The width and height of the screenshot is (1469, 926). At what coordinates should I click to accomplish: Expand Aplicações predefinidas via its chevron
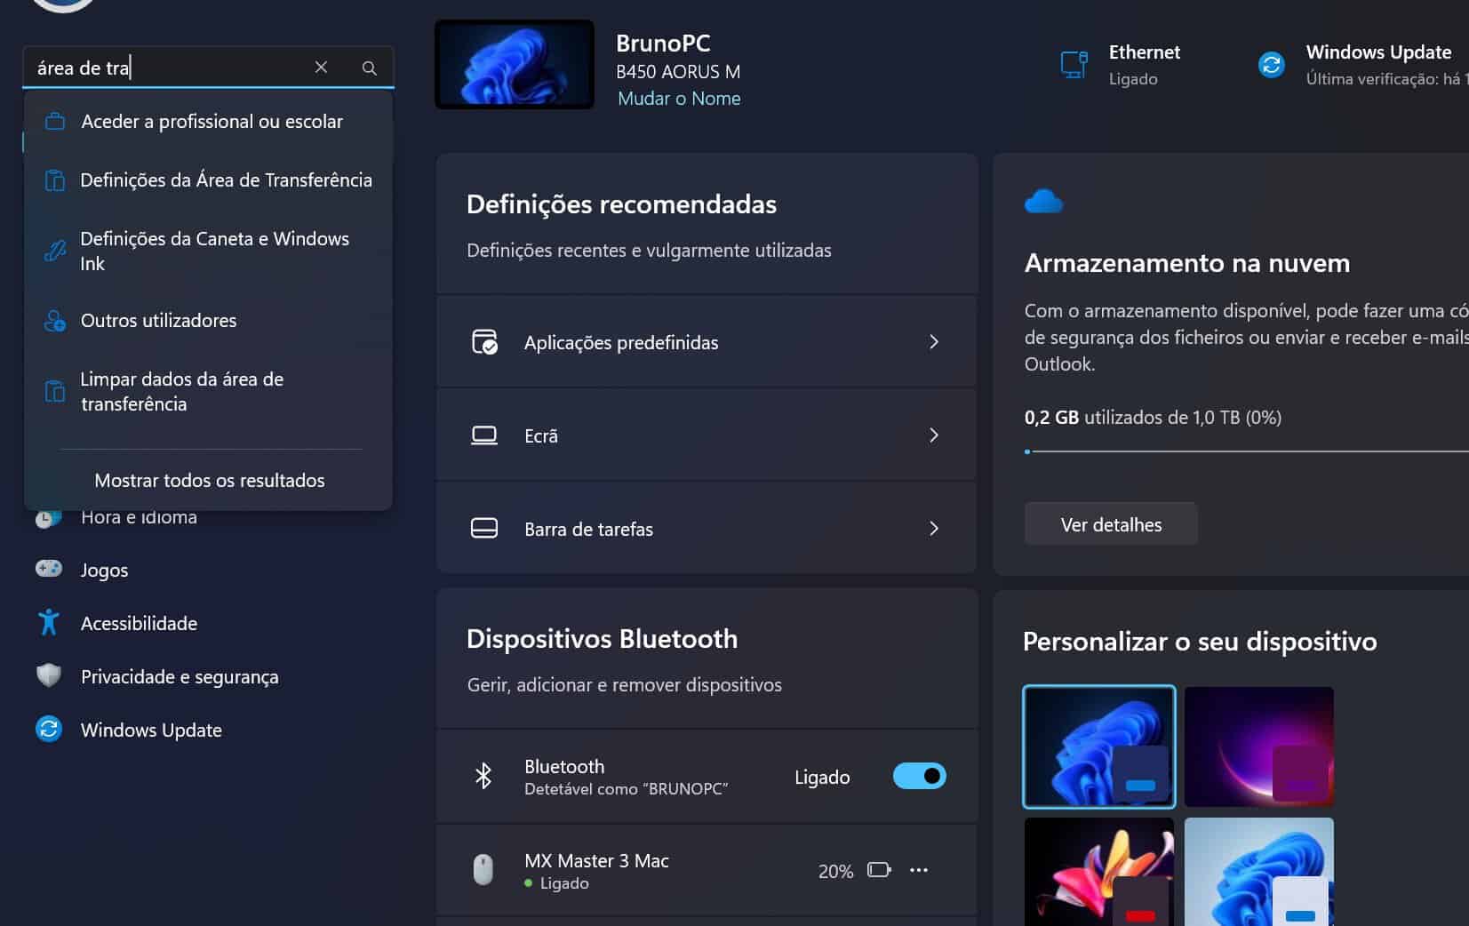[x=934, y=342]
